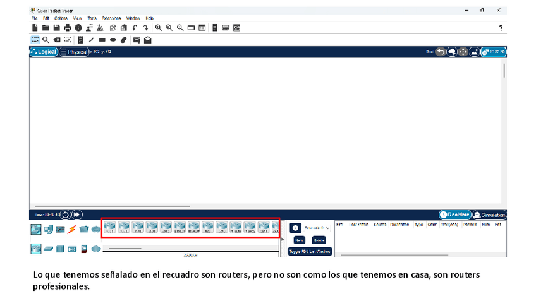Toggle the Physical workspace view

click(74, 52)
